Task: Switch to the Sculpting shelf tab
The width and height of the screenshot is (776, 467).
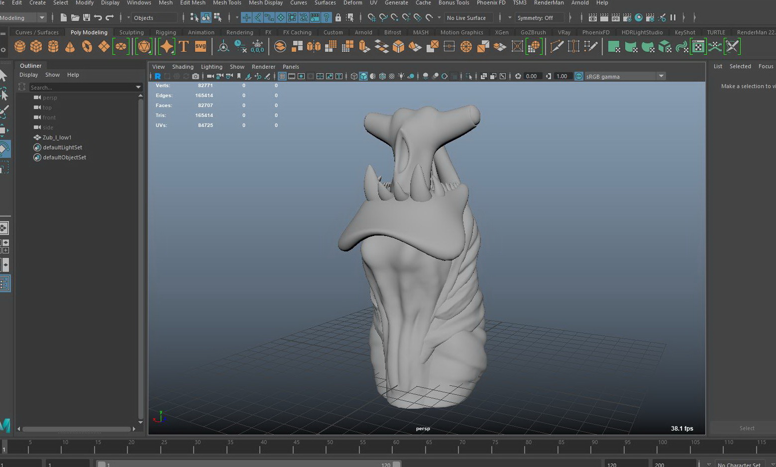Action: [131, 32]
